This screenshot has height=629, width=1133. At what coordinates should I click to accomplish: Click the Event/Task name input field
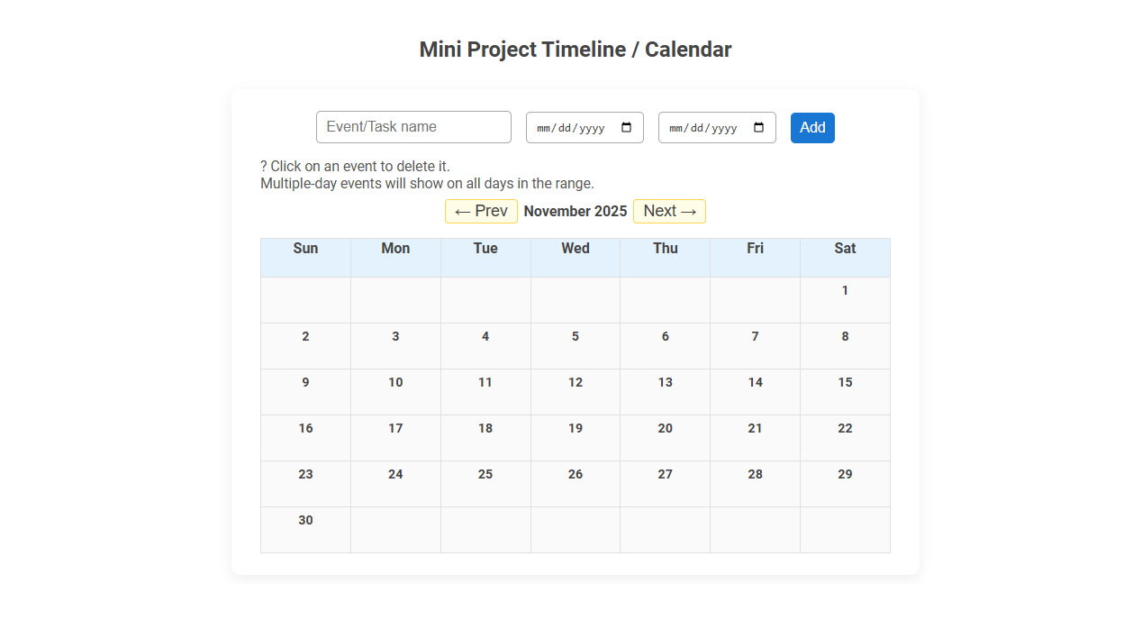click(413, 126)
